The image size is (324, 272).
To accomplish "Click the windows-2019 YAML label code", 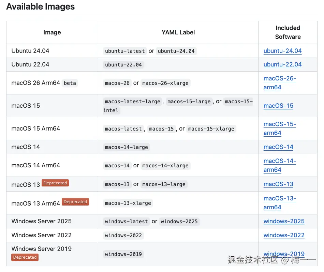I will (x=123, y=254).
